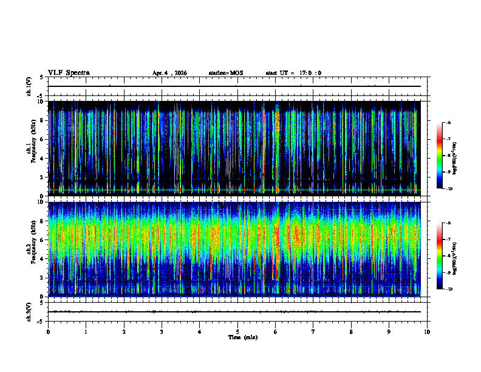Click the ch.2 color scale log(PSD) label

(x=455, y=258)
